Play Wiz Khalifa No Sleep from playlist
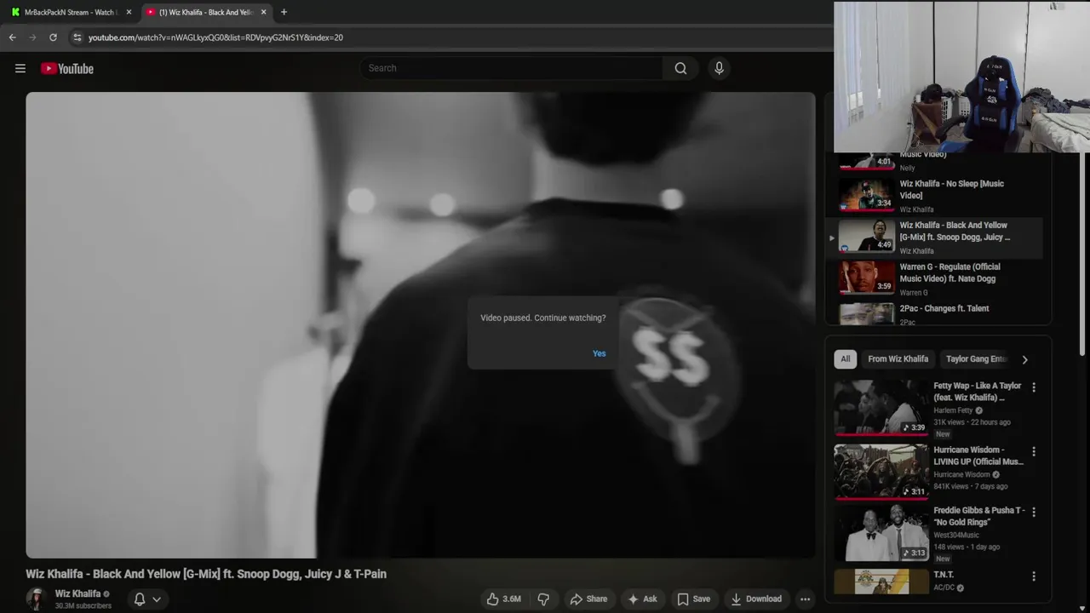 click(937, 195)
